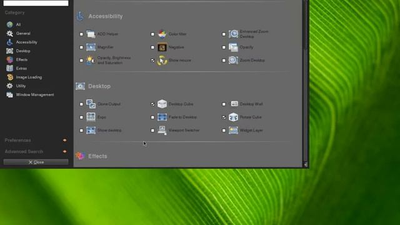Open the ADD Helper plugin icon
Image resolution: width=400 pixels, height=225 pixels.
(x=91, y=34)
